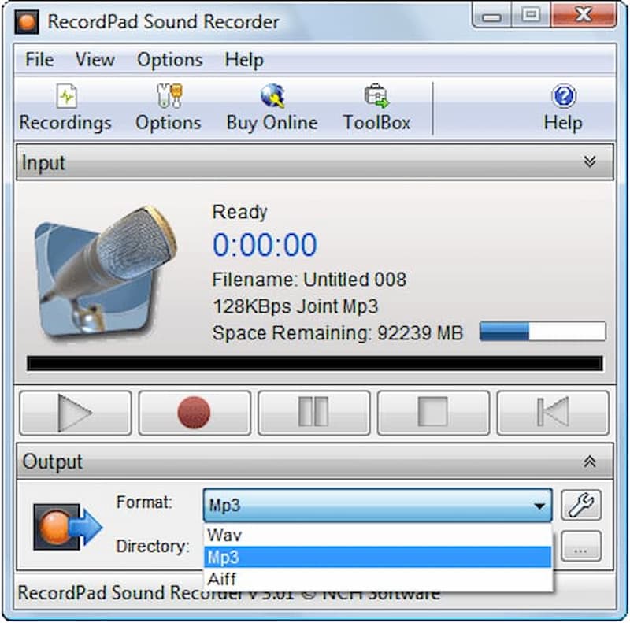The image size is (630, 623).
Task: Collapse the Output panel section
Action: tap(589, 462)
